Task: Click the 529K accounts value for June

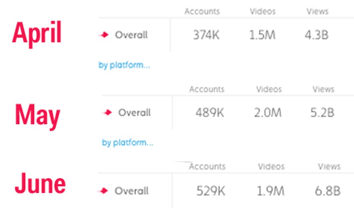Action: point(210,191)
